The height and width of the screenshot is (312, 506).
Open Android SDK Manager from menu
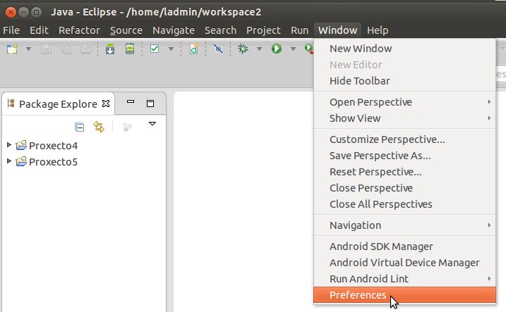point(404,247)
